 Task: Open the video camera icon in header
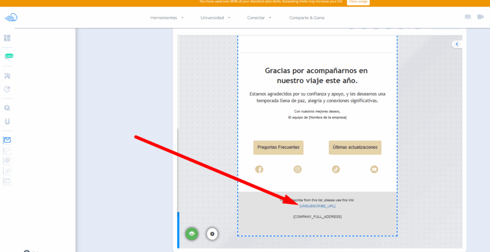(480, 17)
